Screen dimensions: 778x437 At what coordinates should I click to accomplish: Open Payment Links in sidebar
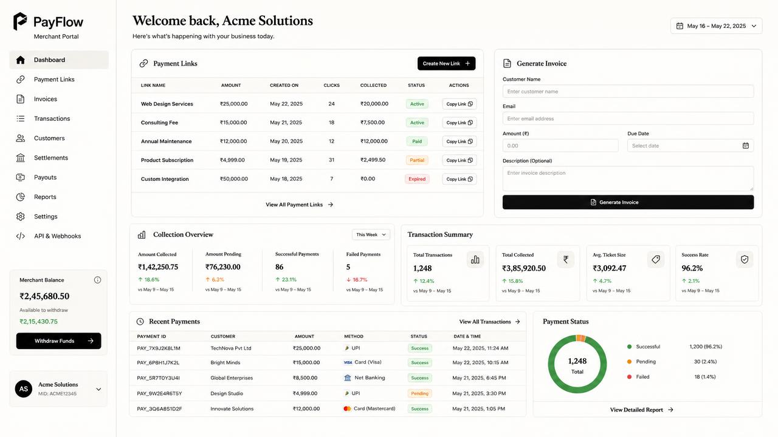[x=59, y=80]
